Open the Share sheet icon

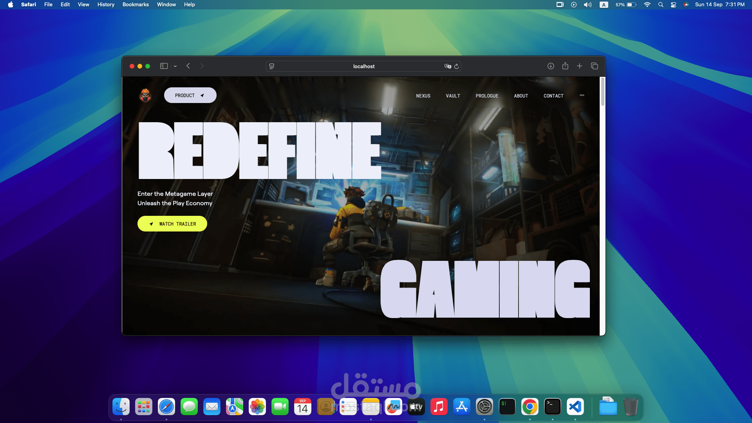pos(565,66)
